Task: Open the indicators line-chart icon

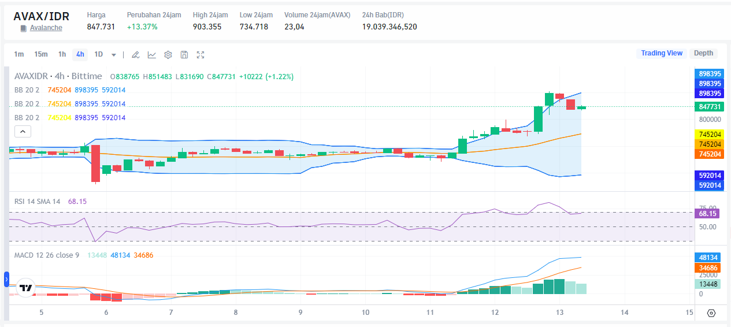Action: (151, 55)
